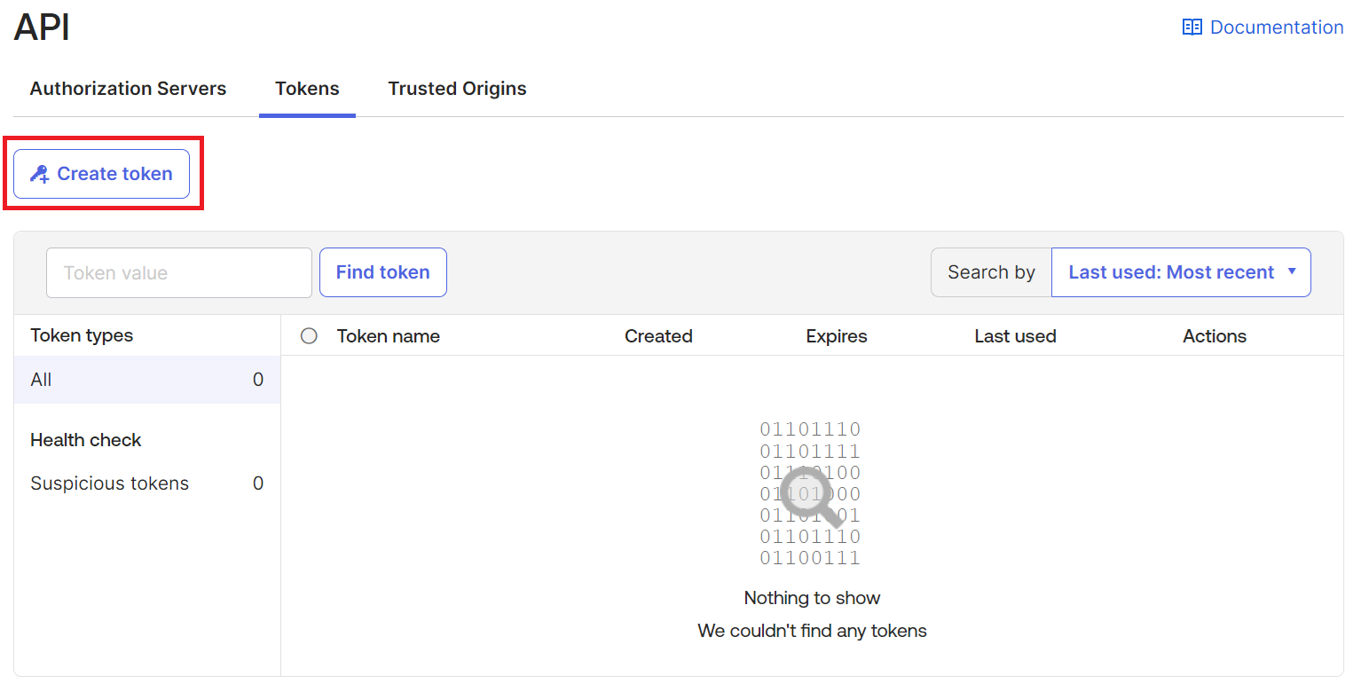Click the Last used column header
The width and height of the screenshot is (1353, 684).
(x=1015, y=336)
